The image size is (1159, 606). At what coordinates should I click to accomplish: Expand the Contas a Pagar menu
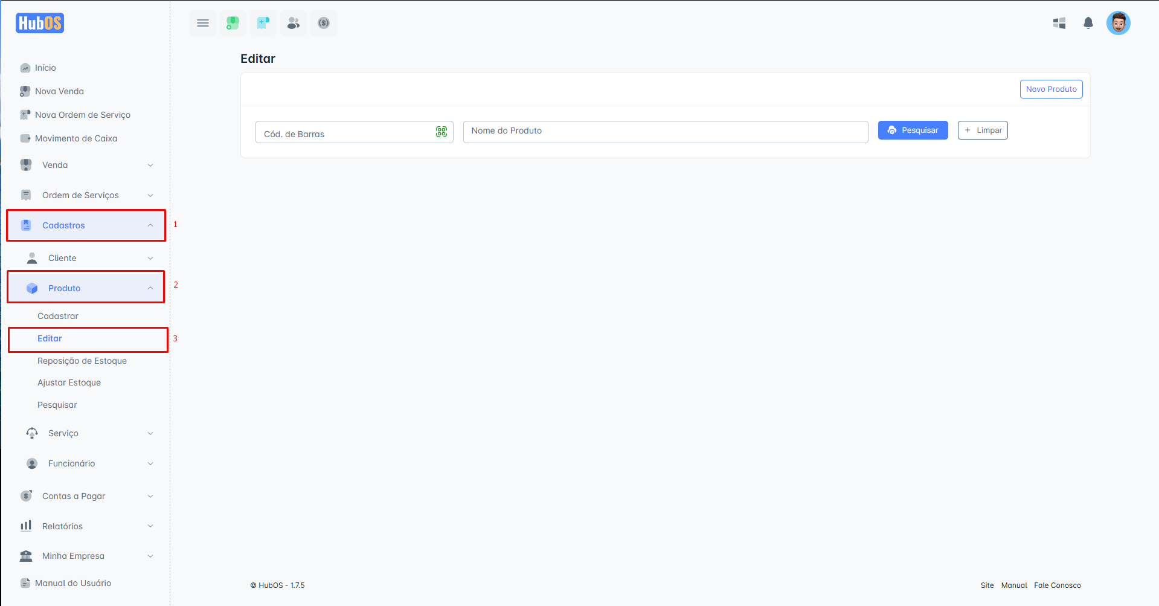coord(86,496)
